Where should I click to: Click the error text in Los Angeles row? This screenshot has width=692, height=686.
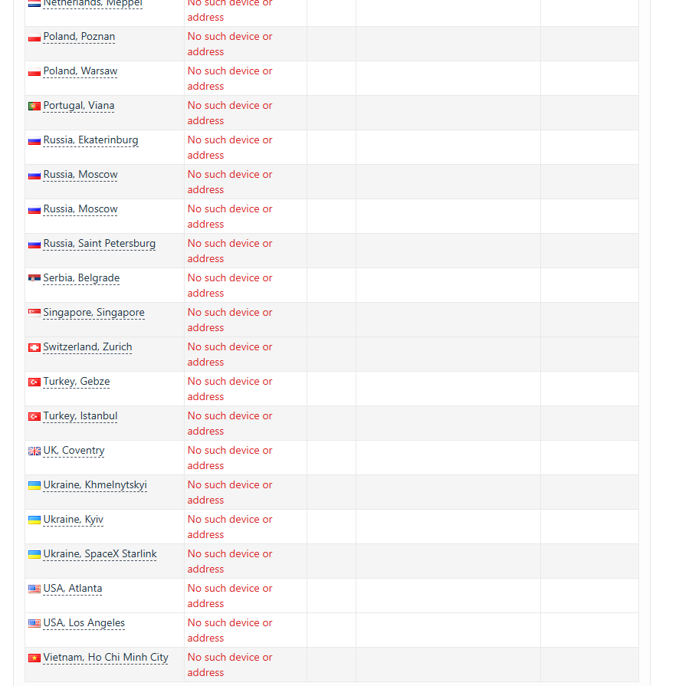coord(230,630)
